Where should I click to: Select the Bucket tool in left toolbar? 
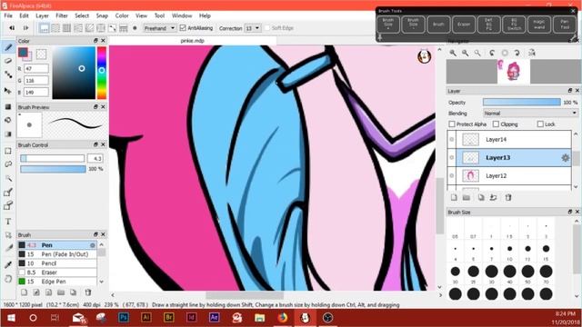8,120
